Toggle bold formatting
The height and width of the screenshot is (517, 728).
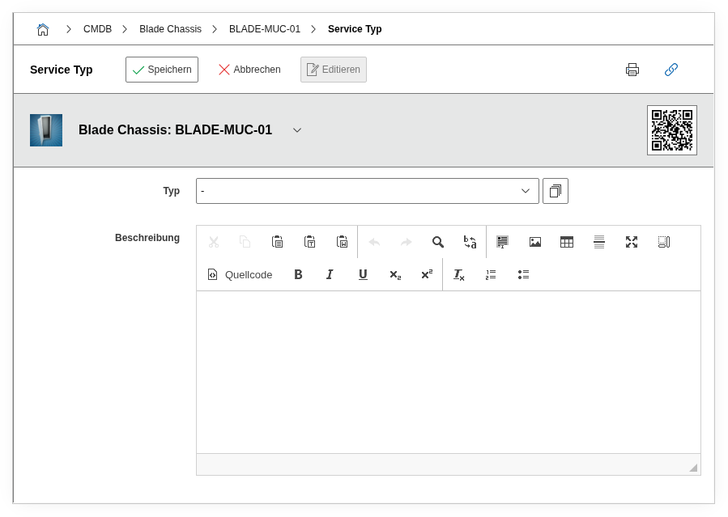[298, 274]
